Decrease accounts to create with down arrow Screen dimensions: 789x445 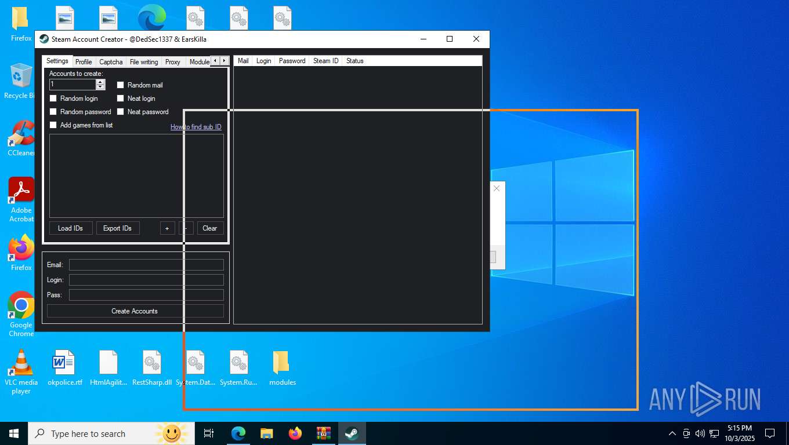[101, 87]
